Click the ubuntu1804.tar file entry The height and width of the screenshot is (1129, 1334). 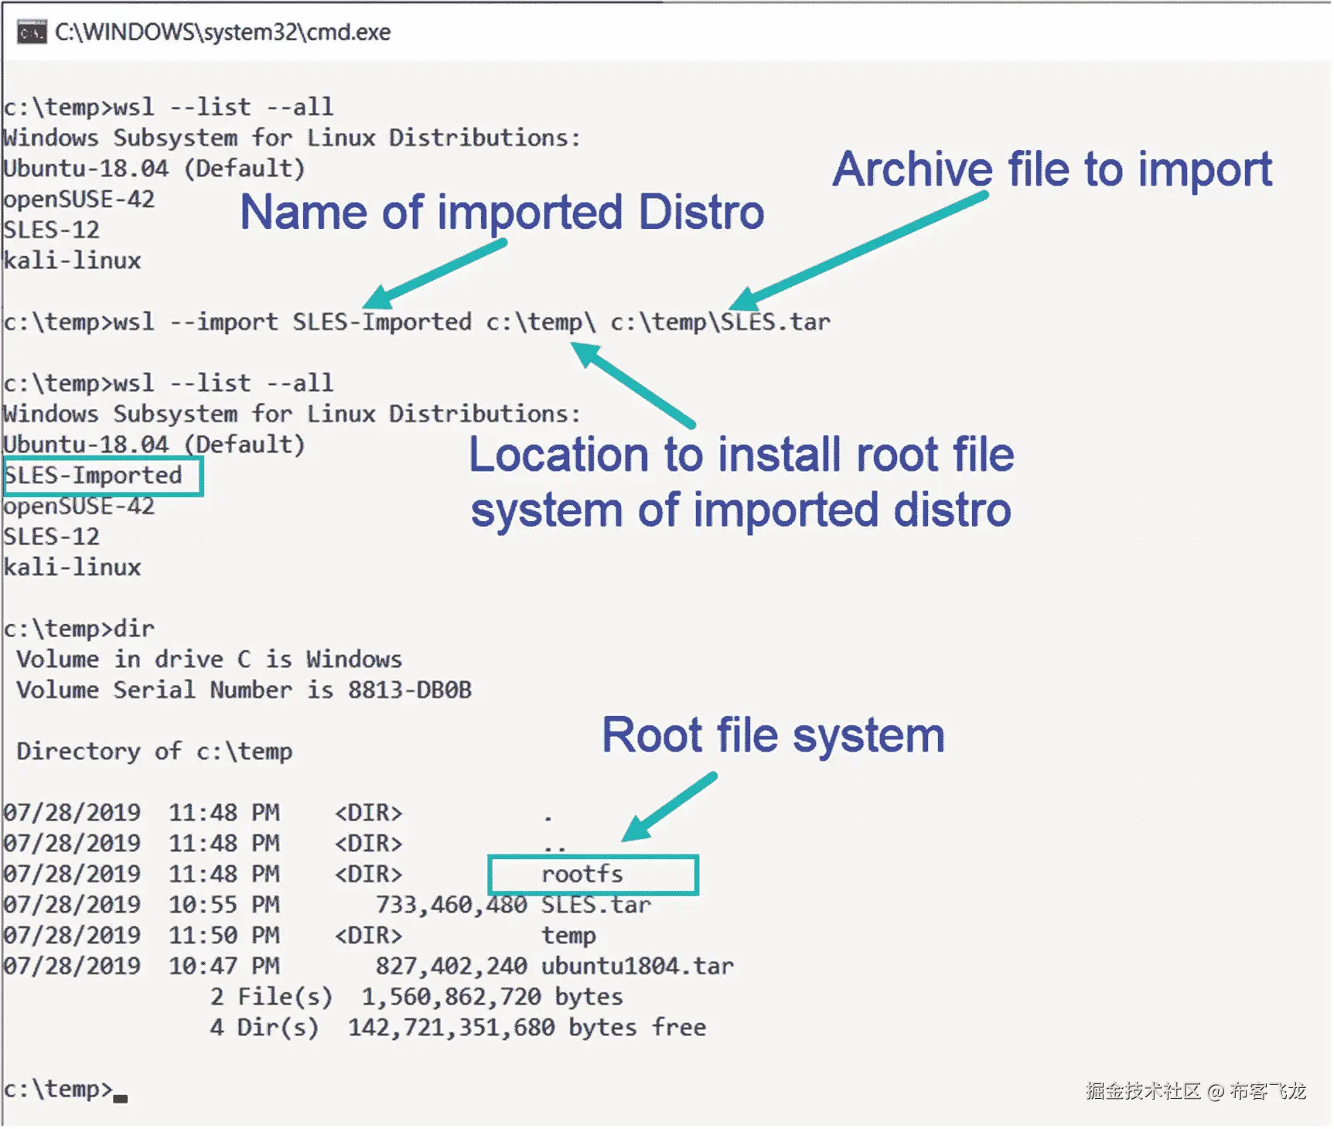click(637, 966)
